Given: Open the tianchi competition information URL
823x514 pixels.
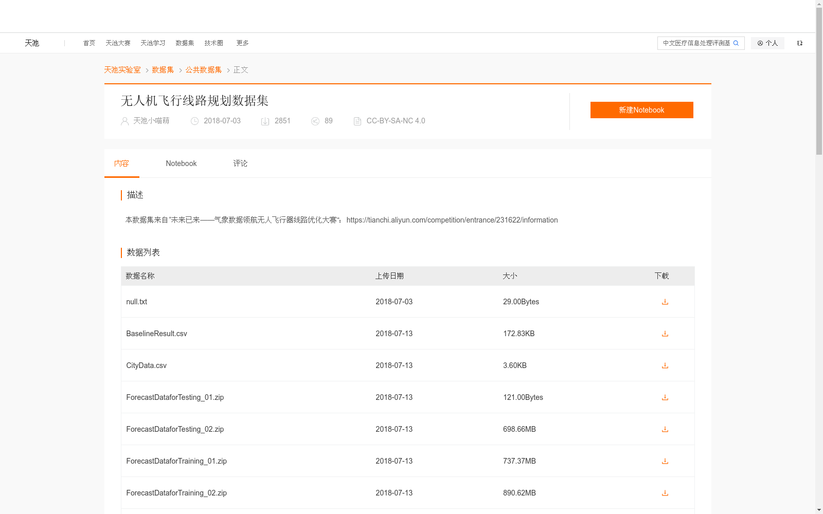Looking at the screenshot, I should pos(452,220).
